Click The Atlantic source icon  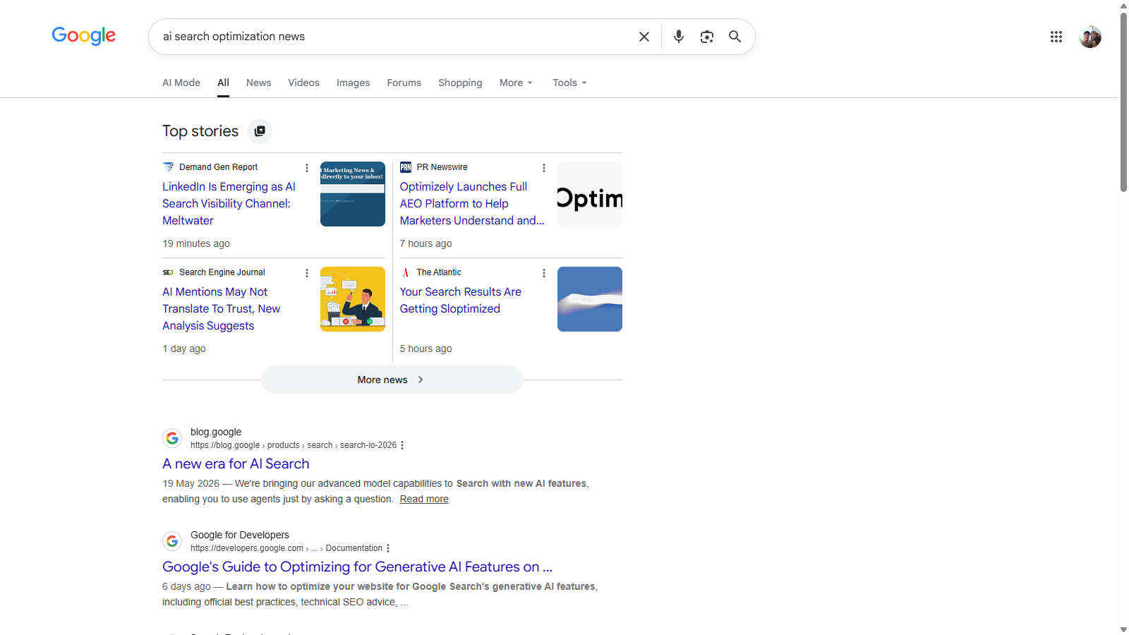pyautogui.click(x=406, y=272)
